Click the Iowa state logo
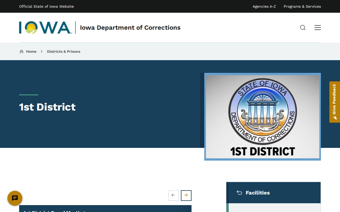340x212 pixels. point(45,28)
